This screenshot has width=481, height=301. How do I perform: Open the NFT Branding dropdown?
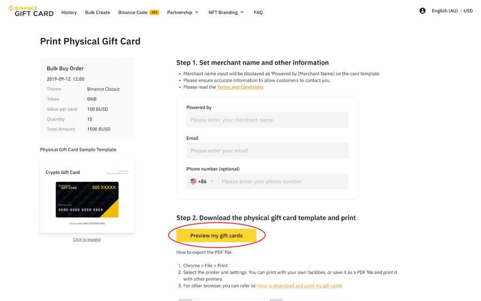click(x=226, y=12)
